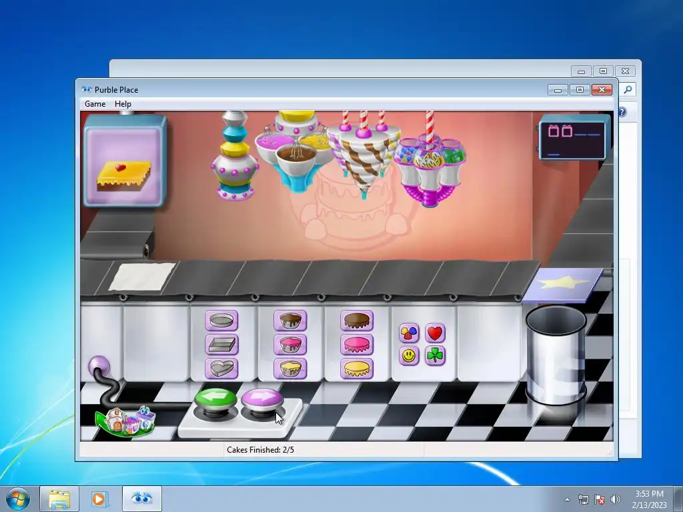
Task: Choose the chocolate batter bowl button
Action: pos(290,321)
